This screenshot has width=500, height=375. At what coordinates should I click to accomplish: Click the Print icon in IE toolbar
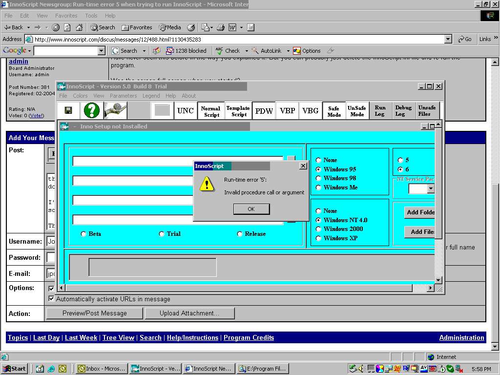tap(221, 27)
